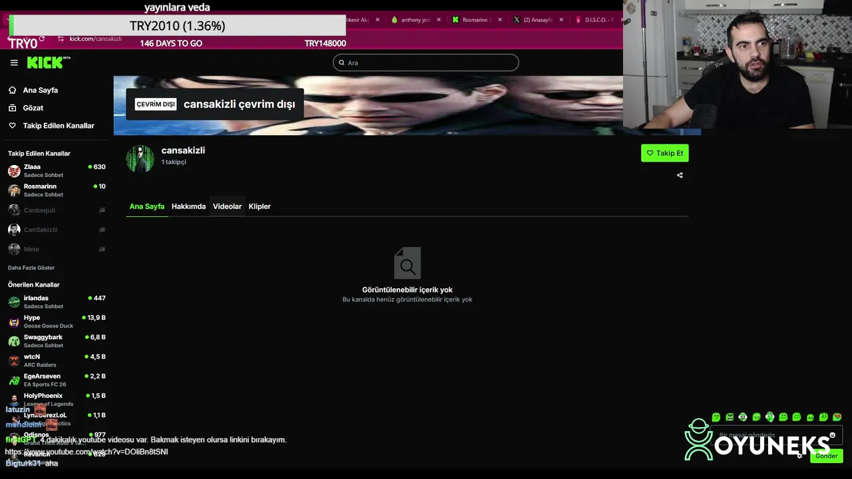Click the chat message input box
This screenshot has width=852, height=479.
pos(777,435)
